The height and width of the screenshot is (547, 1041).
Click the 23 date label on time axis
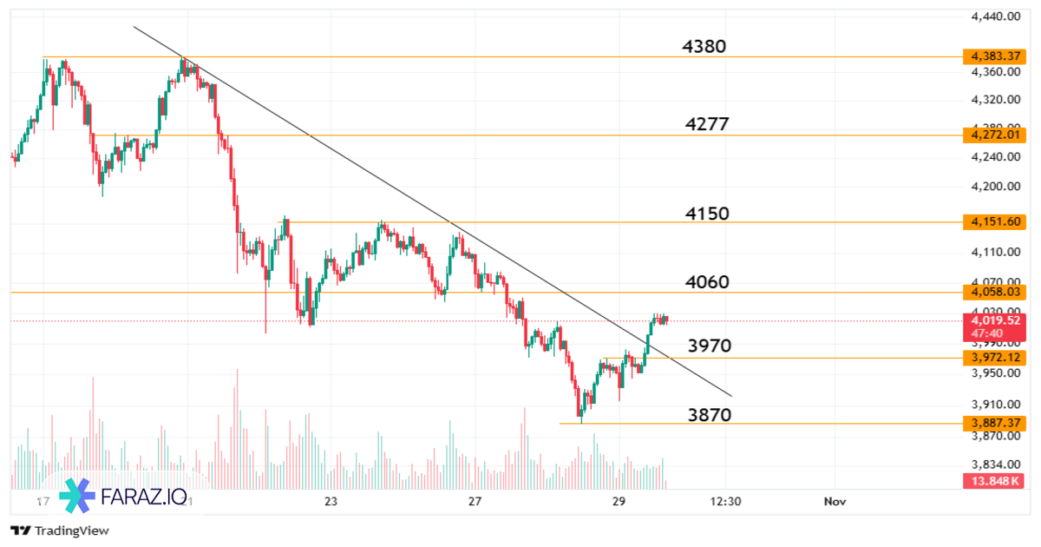point(330,502)
